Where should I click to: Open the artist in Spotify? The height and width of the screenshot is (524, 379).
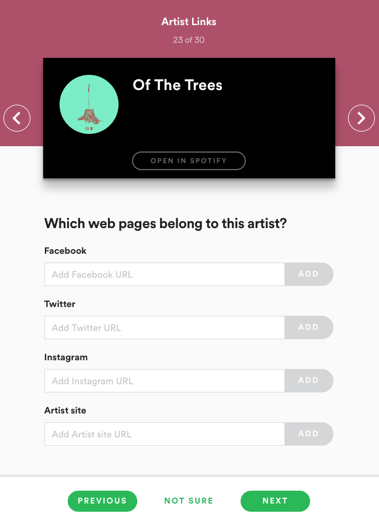(x=189, y=161)
